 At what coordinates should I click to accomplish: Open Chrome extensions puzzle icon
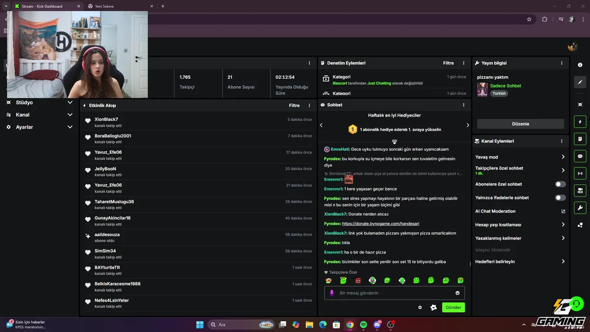pyautogui.click(x=545, y=19)
